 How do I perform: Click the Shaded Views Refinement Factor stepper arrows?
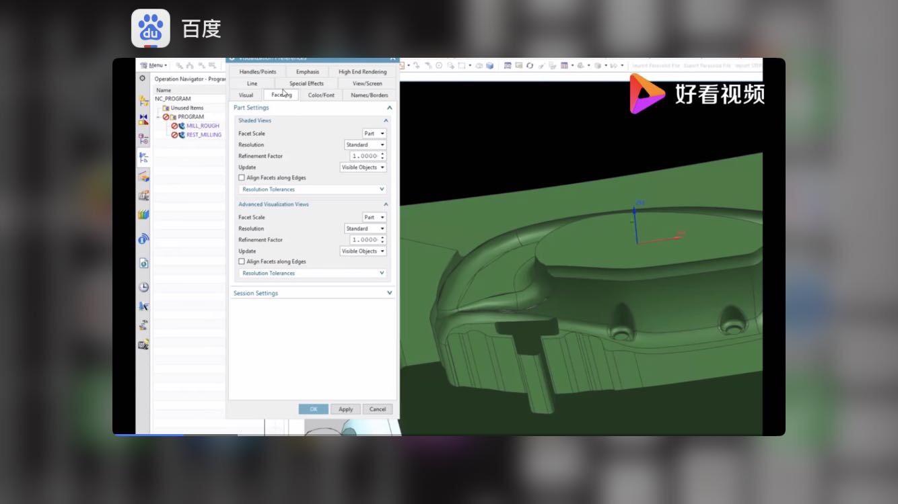(x=383, y=156)
